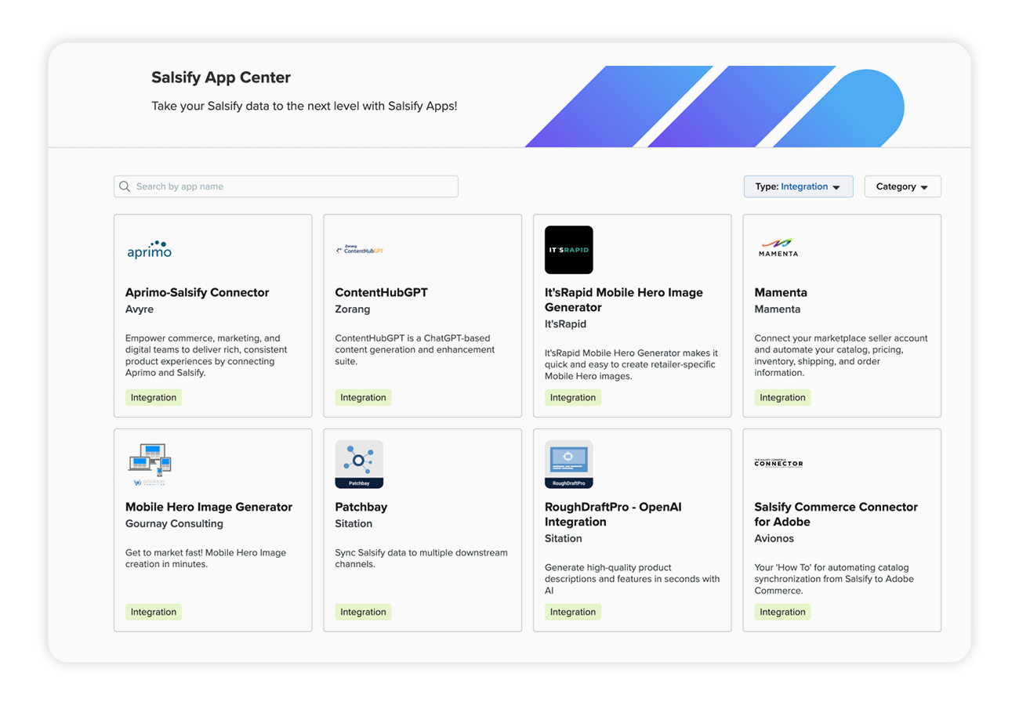
Task: Click the vendor name Avyre
Action: click(x=140, y=309)
